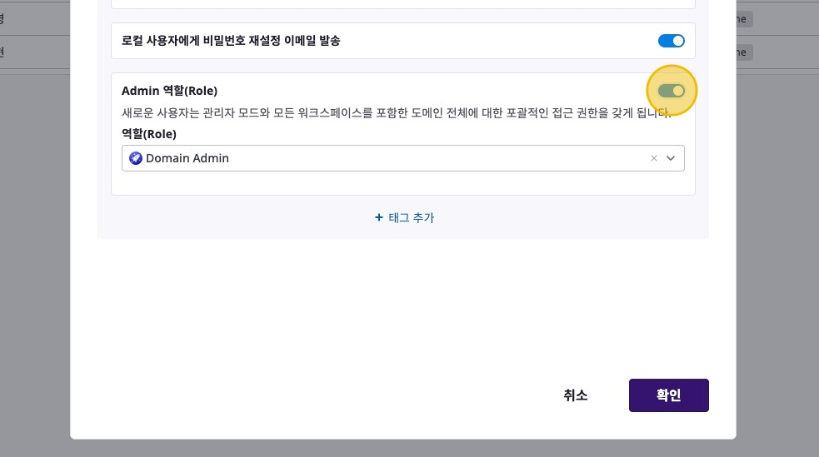Toggle the local user password reset email switch
The width and height of the screenshot is (819, 457).
(671, 41)
